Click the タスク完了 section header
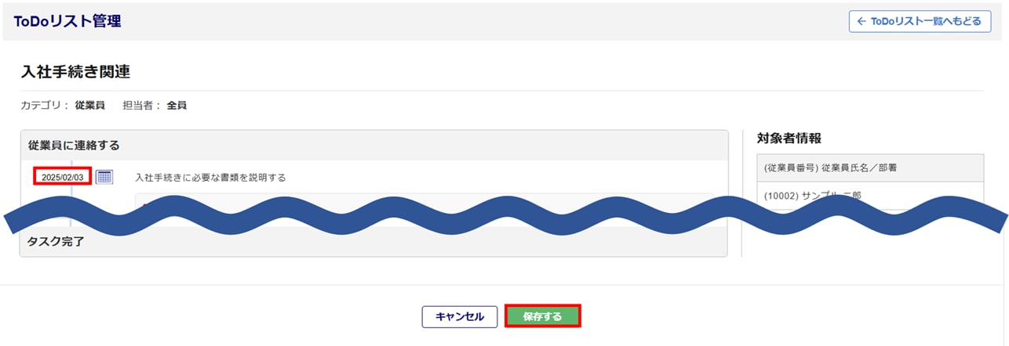The height and width of the screenshot is (346, 1009). click(x=56, y=242)
